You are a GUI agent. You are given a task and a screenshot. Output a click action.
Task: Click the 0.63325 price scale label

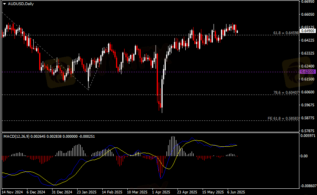point(308,53)
